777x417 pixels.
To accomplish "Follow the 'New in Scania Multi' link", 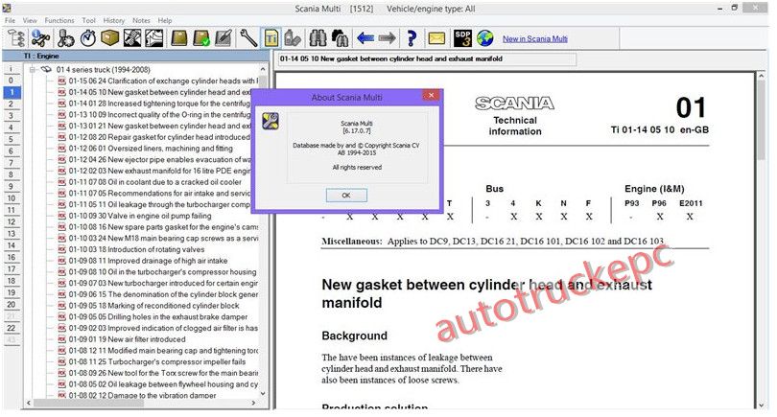I will tap(535, 38).
